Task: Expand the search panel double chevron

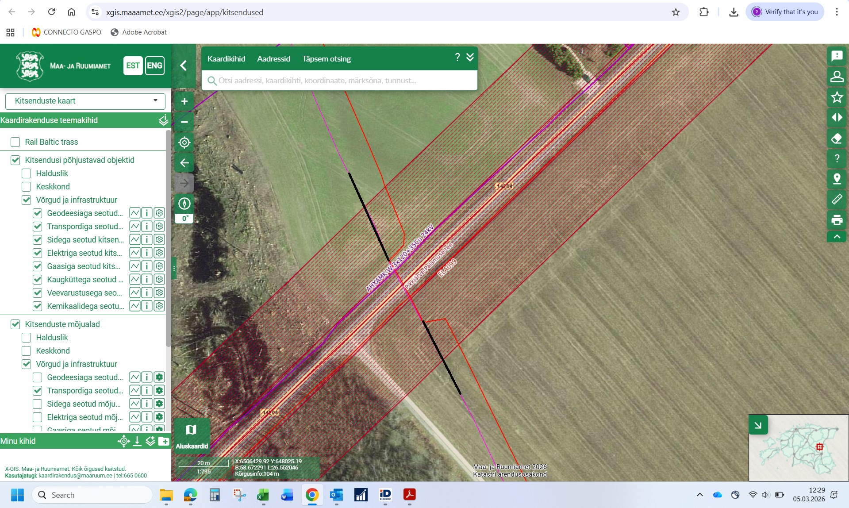Action: [x=470, y=57]
